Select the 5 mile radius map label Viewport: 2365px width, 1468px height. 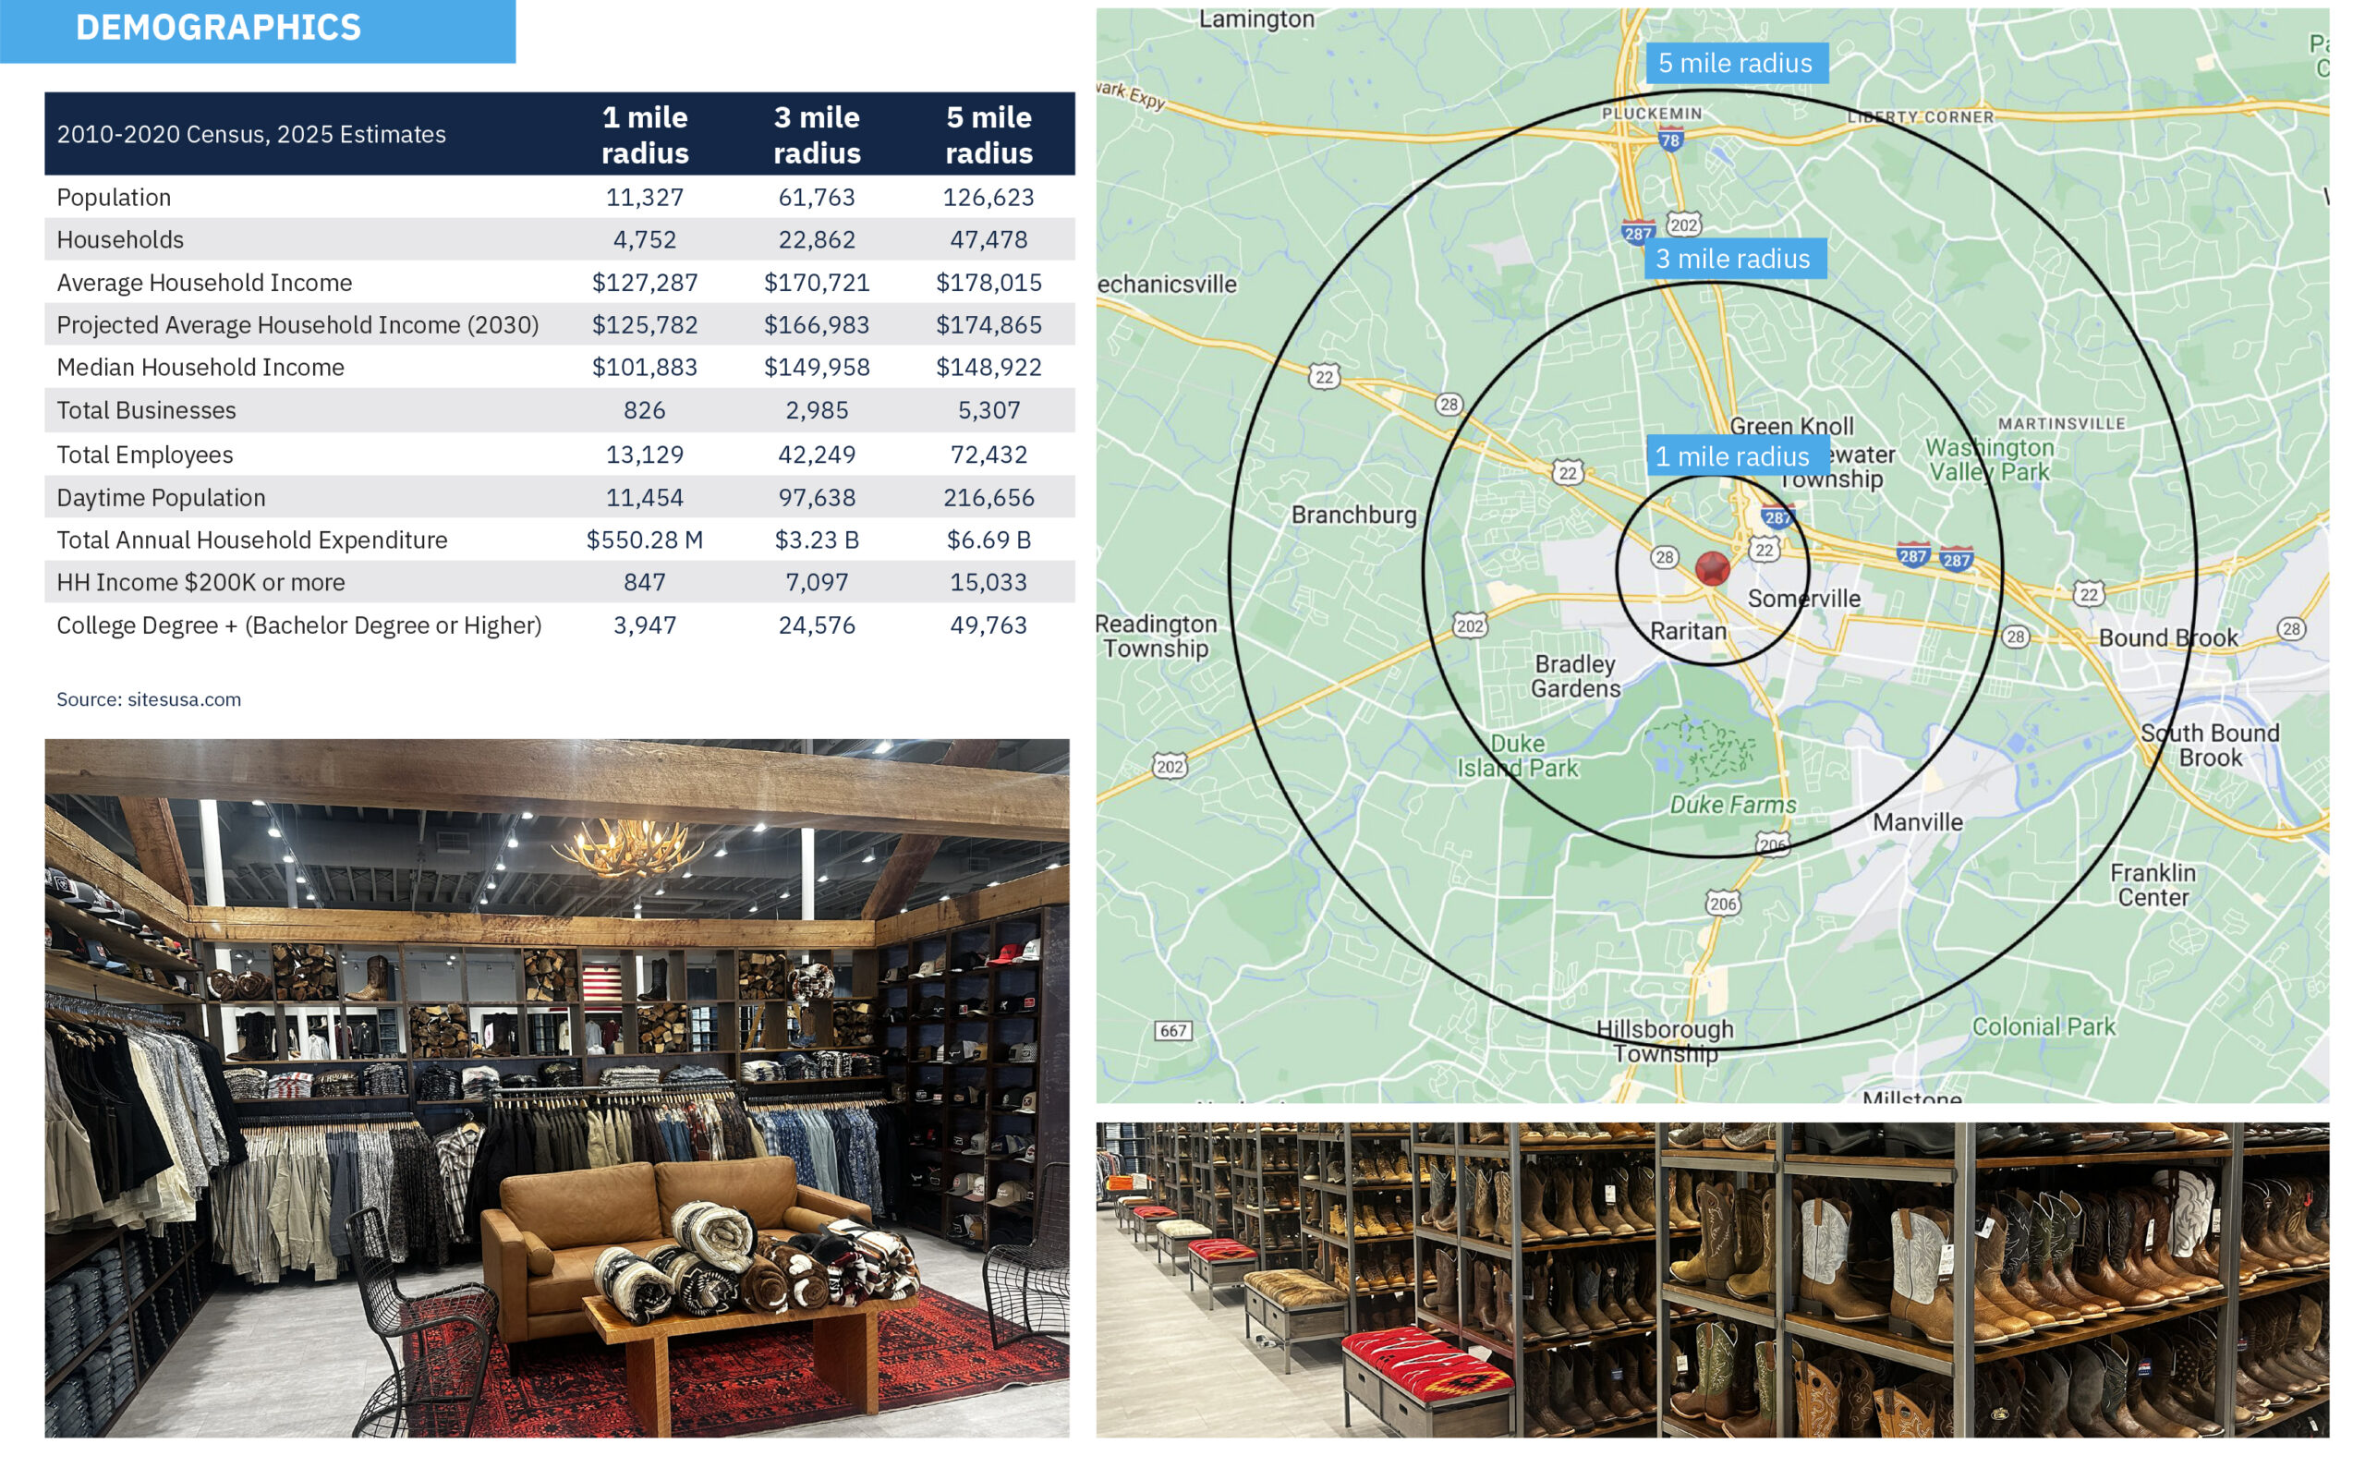tap(1736, 63)
